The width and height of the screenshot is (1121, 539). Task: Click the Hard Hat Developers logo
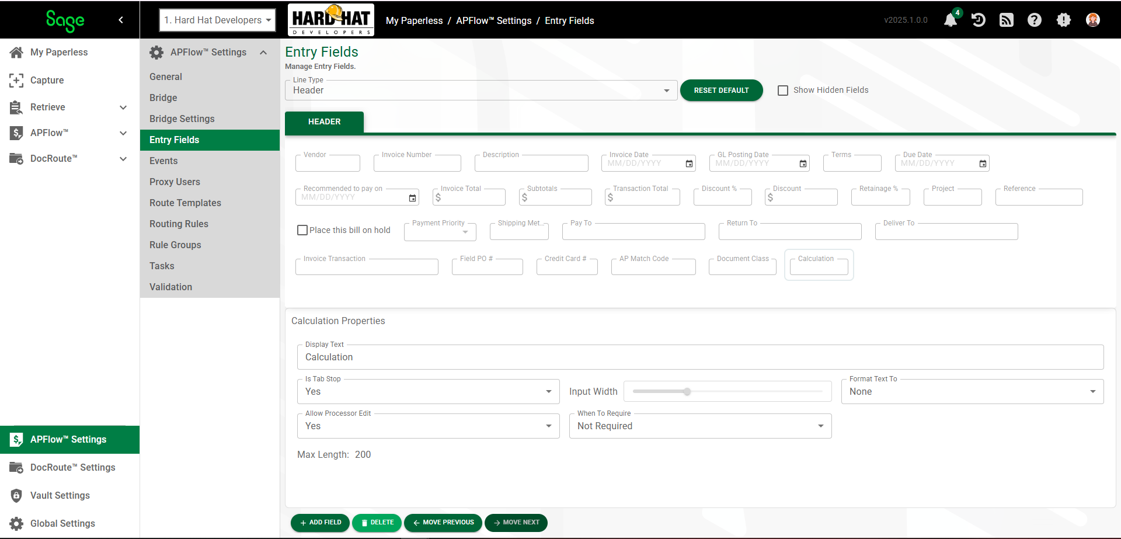point(331,20)
